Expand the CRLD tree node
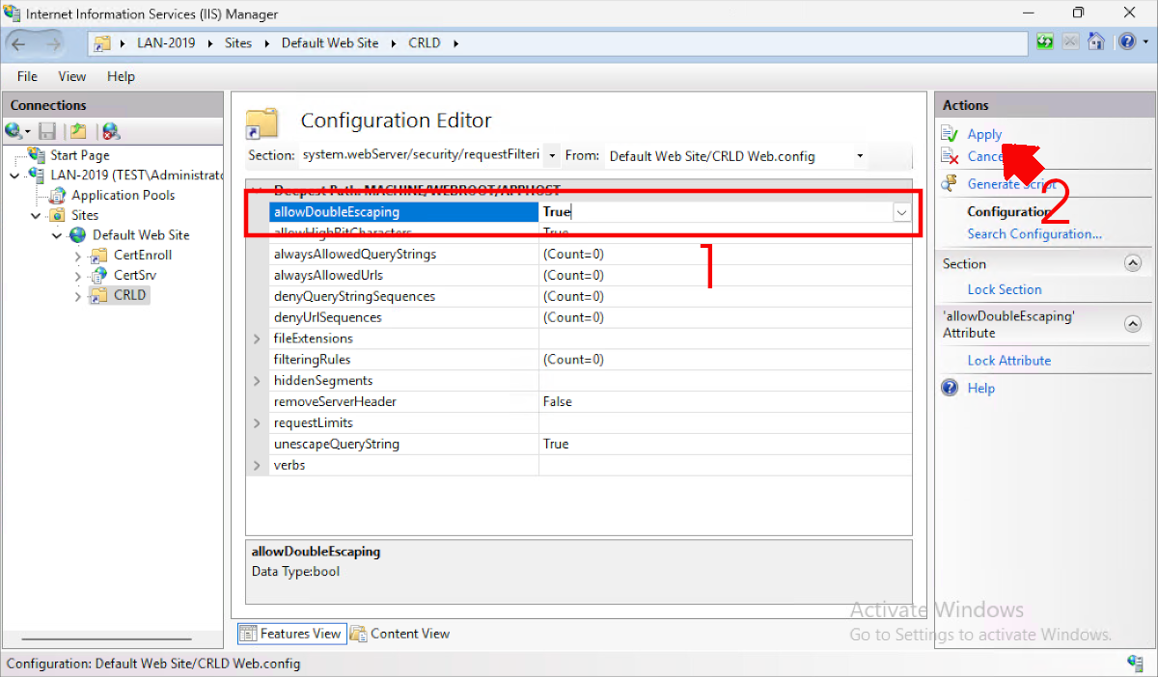Image resolution: width=1158 pixels, height=677 pixels. pyautogui.click(x=78, y=296)
